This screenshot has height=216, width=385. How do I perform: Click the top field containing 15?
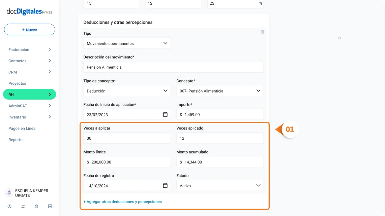pyautogui.click(x=112, y=4)
